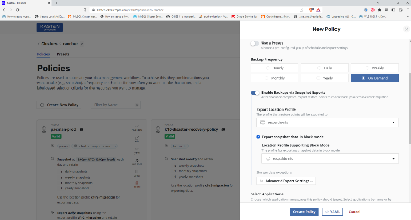This screenshot has height=220, width=411.
Task: Click the badge icon beside k10-disaster-recovery-policy
Action: pyautogui.click(x=223, y=130)
